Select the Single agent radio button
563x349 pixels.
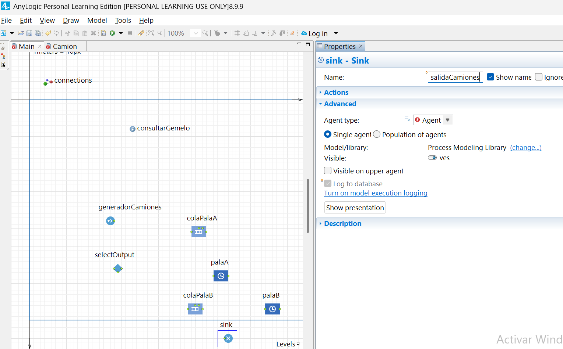pos(328,134)
